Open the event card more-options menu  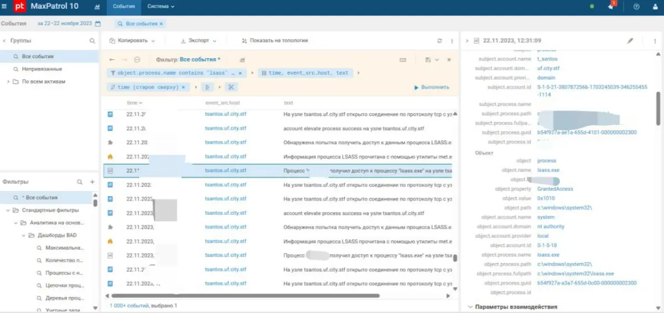(655, 41)
